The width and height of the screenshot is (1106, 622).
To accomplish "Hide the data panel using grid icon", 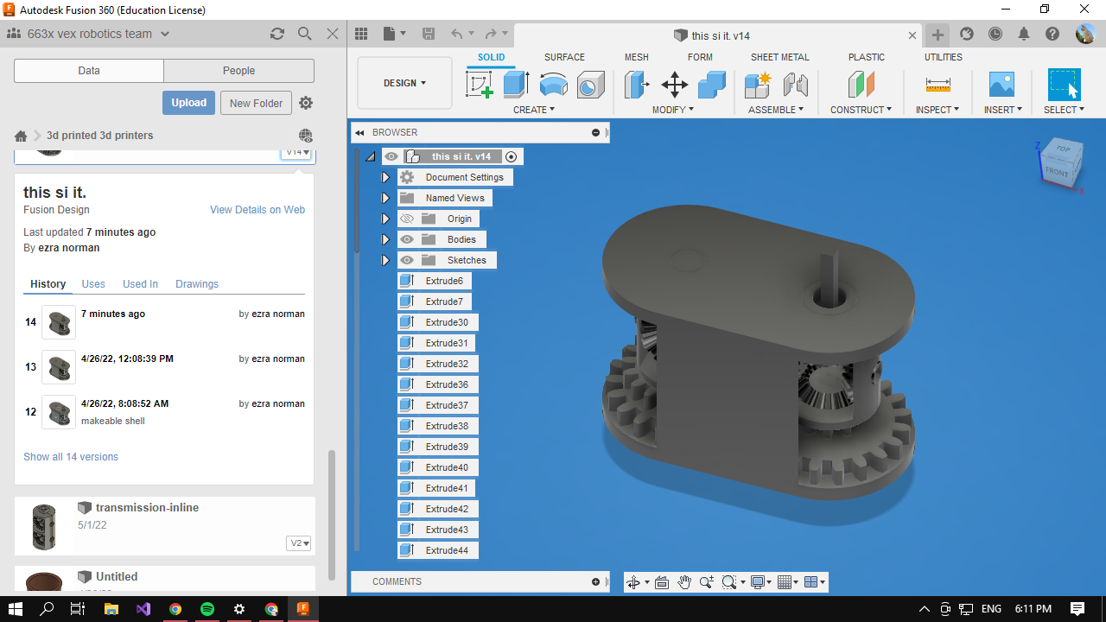I will click(x=361, y=34).
